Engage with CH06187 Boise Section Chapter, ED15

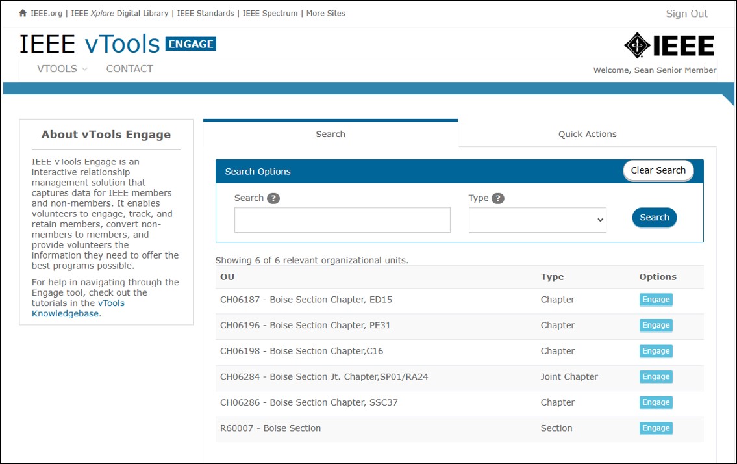(x=656, y=300)
